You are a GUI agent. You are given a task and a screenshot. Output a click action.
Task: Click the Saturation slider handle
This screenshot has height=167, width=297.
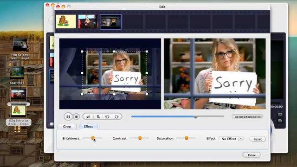(187, 138)
